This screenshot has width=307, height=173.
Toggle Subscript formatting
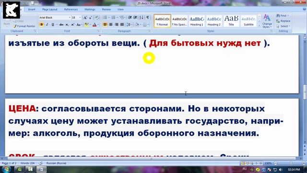[67, 25]
